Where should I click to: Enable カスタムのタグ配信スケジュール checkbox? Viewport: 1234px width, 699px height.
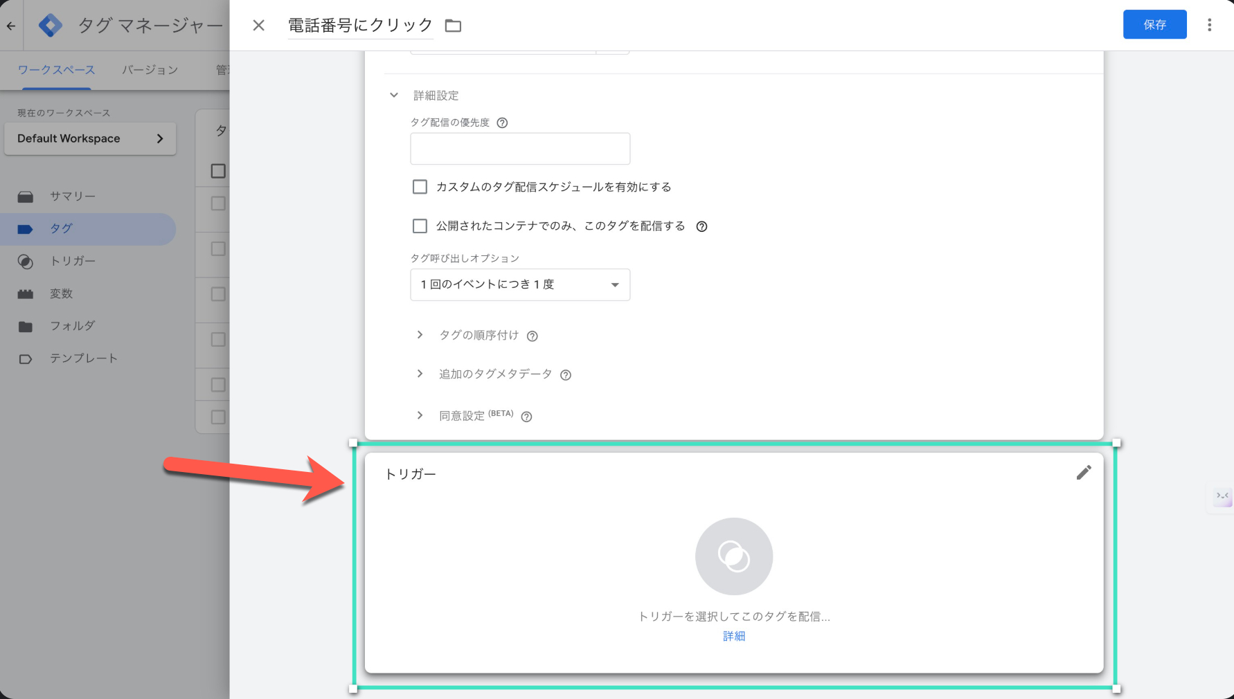[x=420, y=187]
